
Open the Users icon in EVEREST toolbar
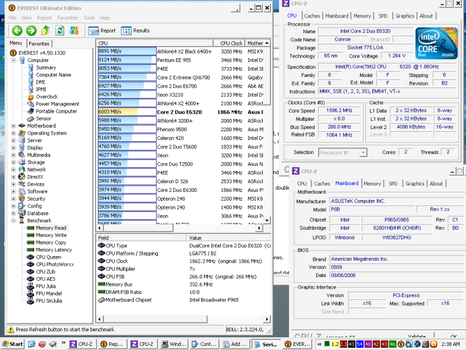(74, 30)
